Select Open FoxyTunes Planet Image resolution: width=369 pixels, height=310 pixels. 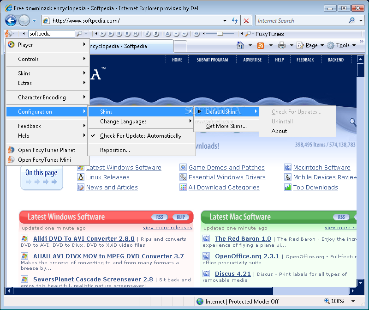tap(48, 150)
